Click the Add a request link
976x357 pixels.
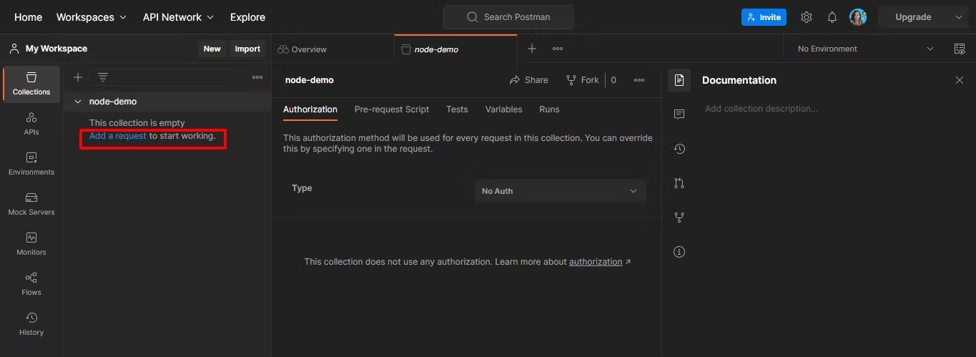click(x=117, y=136)
